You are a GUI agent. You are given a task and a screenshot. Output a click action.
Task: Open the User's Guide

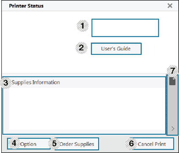116,49
